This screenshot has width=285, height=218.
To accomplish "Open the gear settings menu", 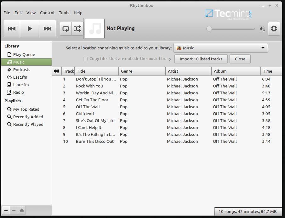I will pos(274,29).
